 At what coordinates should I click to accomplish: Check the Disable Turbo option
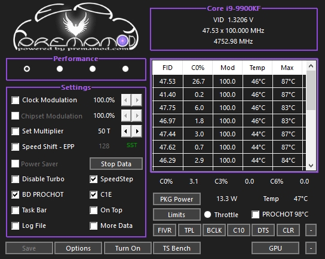point(15,179)
